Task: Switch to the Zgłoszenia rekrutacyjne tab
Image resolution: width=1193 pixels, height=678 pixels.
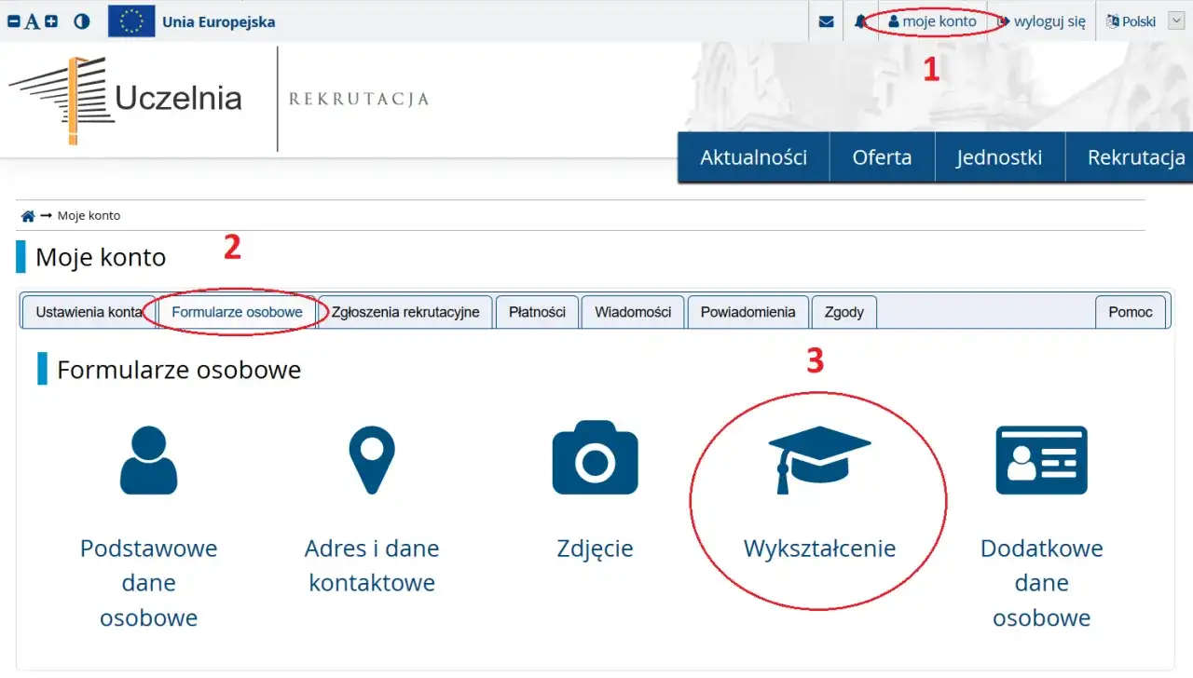Action: 405,312
